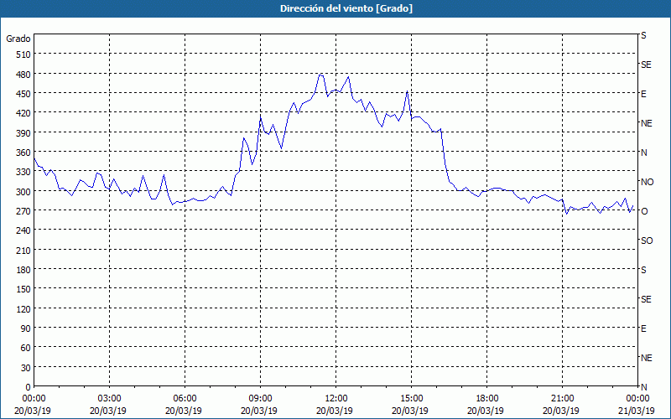This screenshot has width=671, height=419.
Task: Select the 360 degree axis label
Action: point(23,153)
